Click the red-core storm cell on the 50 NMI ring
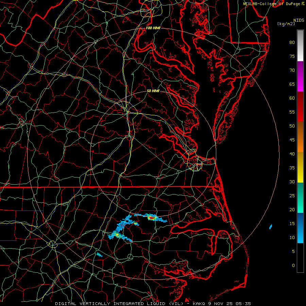The image size is (306, 306). 152,218
